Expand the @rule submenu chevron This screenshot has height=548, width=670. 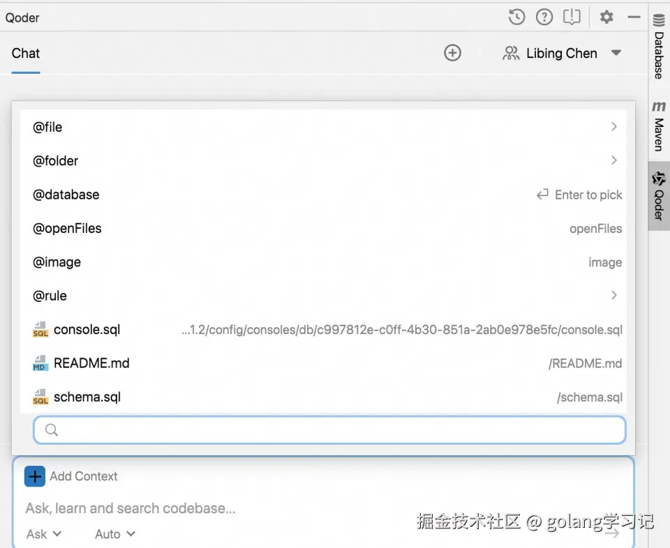tap(614, 296)
